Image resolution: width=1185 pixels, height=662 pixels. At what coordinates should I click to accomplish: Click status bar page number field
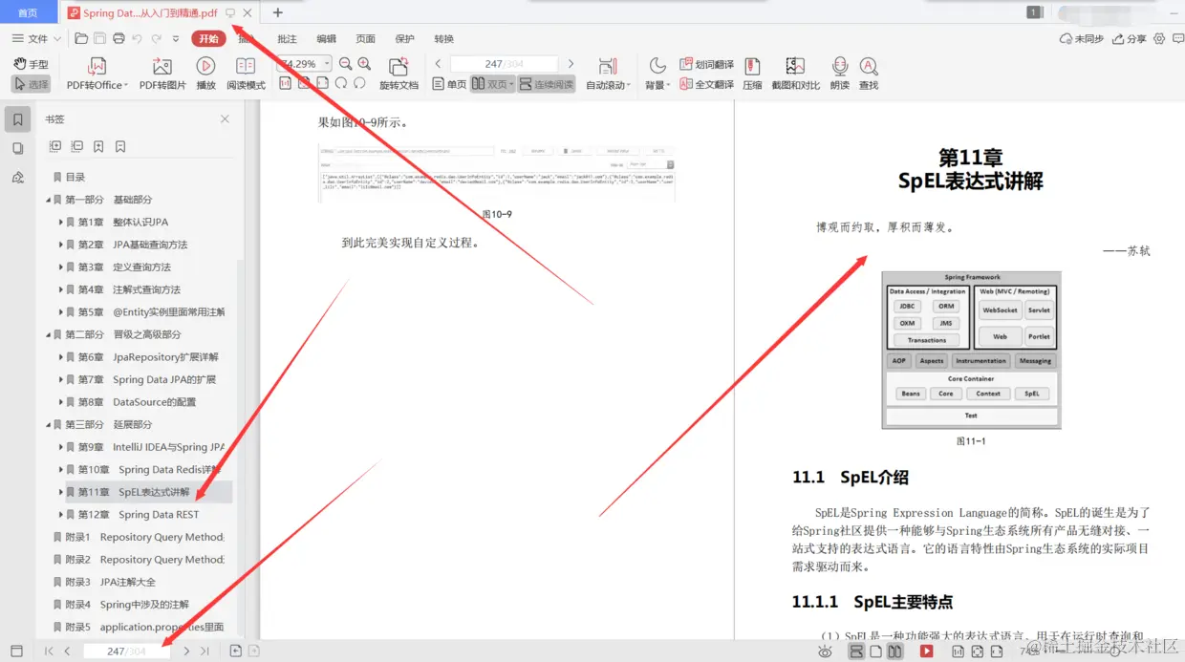click(126, 651)
